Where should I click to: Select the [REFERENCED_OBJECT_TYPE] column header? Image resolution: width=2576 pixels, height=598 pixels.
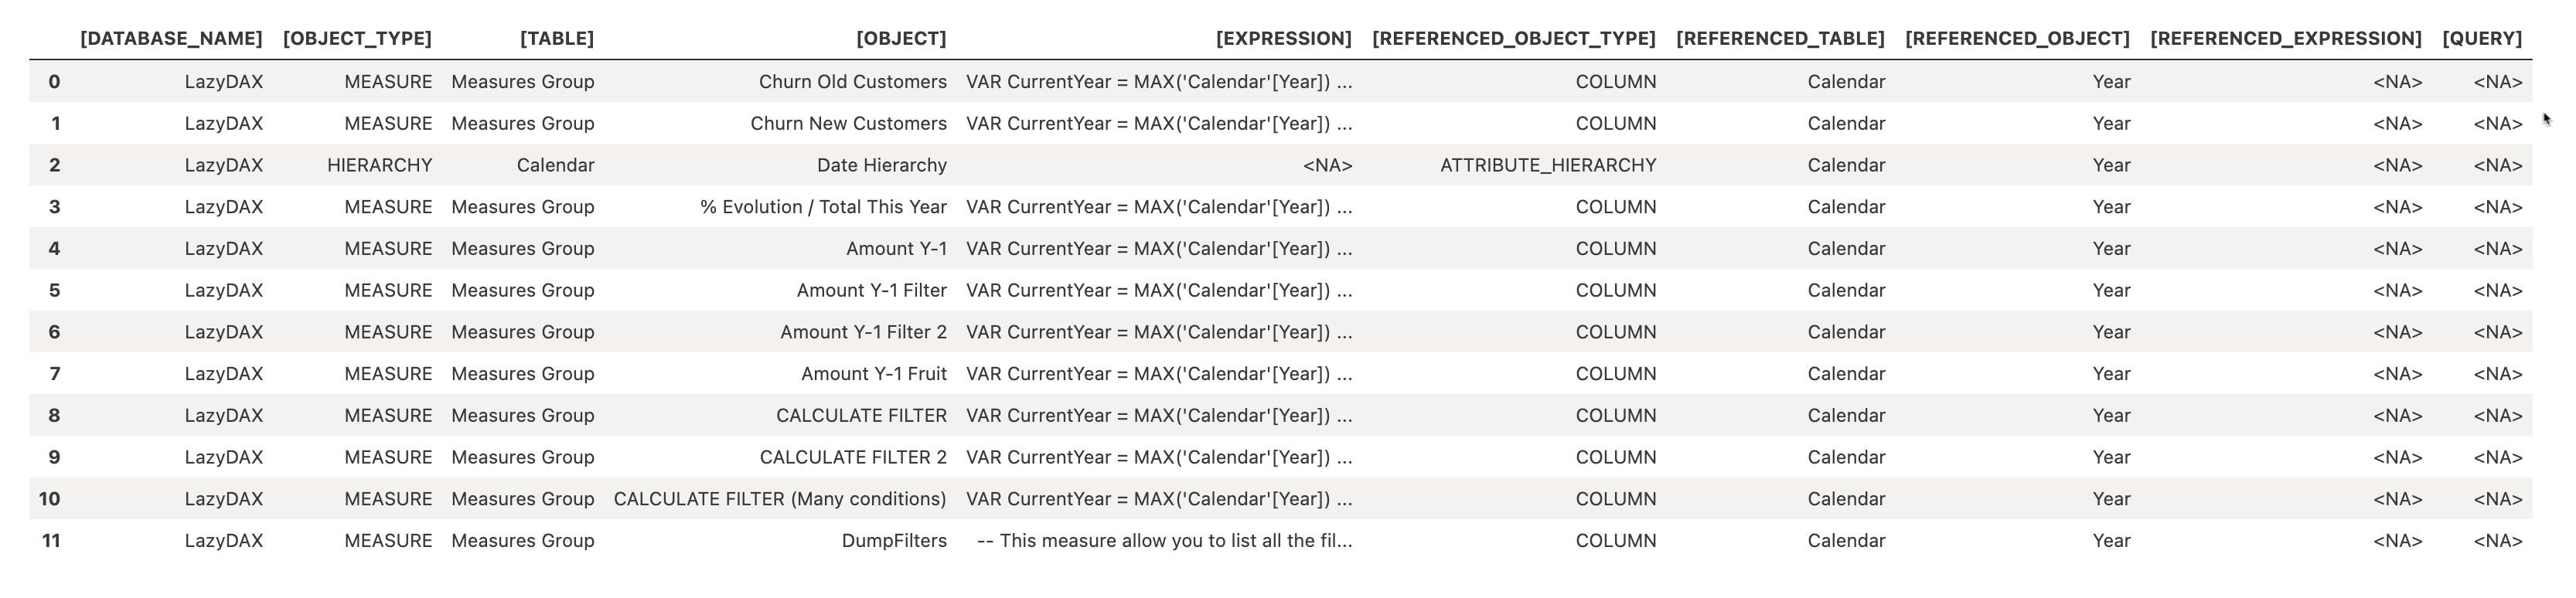click(x=1513, y=38)
